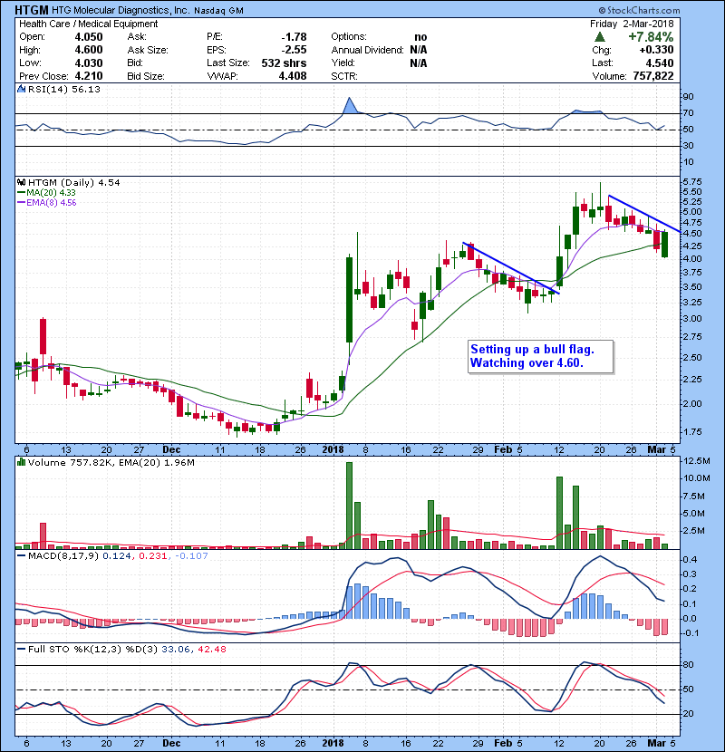Click the VWAP value 4.408
The image size is (725, 752).
click(293, 76)
